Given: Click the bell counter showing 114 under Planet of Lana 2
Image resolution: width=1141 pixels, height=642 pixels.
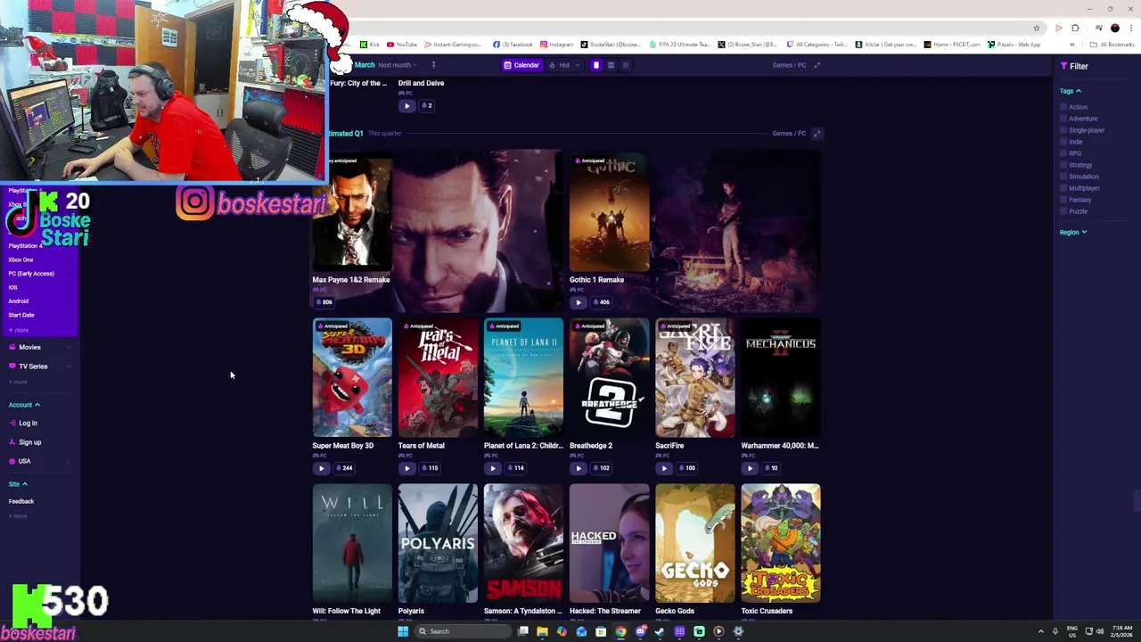Looking at the screenshot, I should click(x=515, y=468).
